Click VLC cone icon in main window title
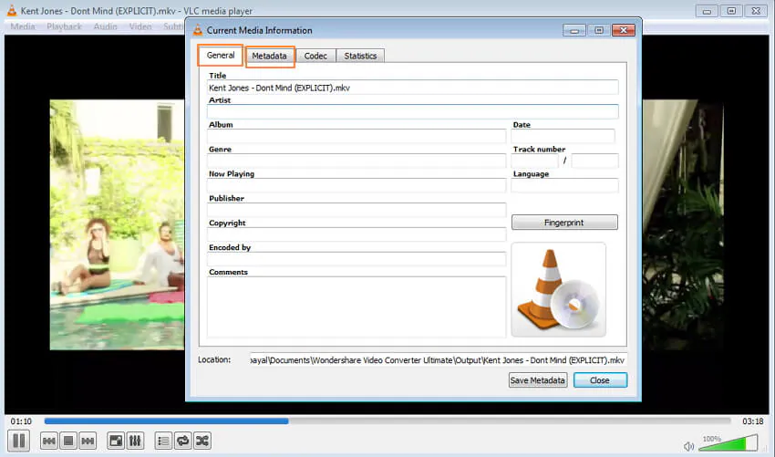The image size is (775, 457). 11,10
